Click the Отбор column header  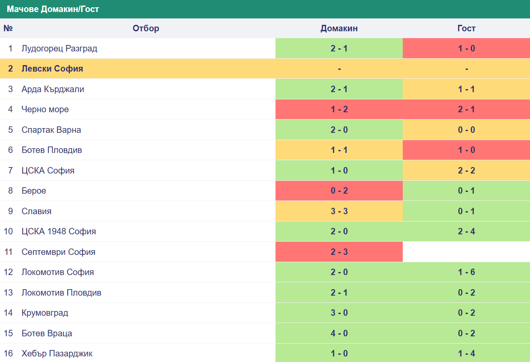coord(146,28)
